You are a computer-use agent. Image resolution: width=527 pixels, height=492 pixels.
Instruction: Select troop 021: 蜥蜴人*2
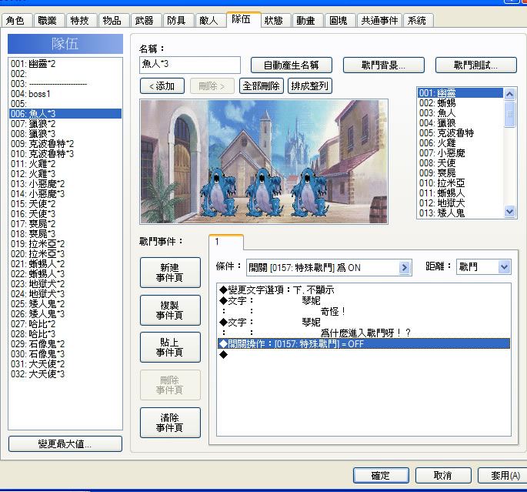pyautogui.click(x=65, y=264)
